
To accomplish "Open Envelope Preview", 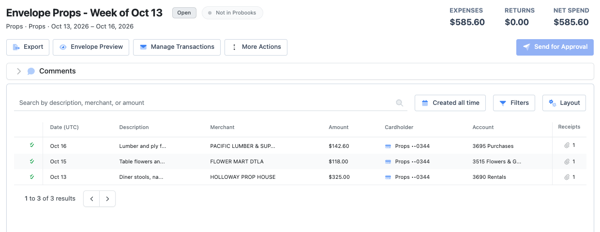I will tap(91, 47).
